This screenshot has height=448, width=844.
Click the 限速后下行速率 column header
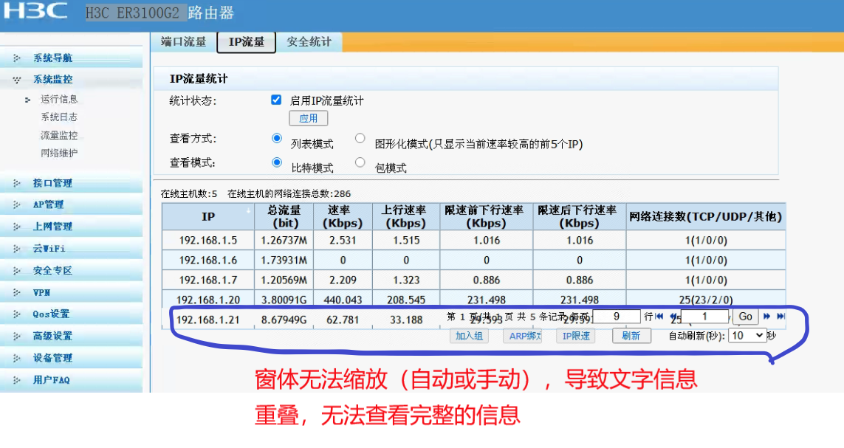580,217
